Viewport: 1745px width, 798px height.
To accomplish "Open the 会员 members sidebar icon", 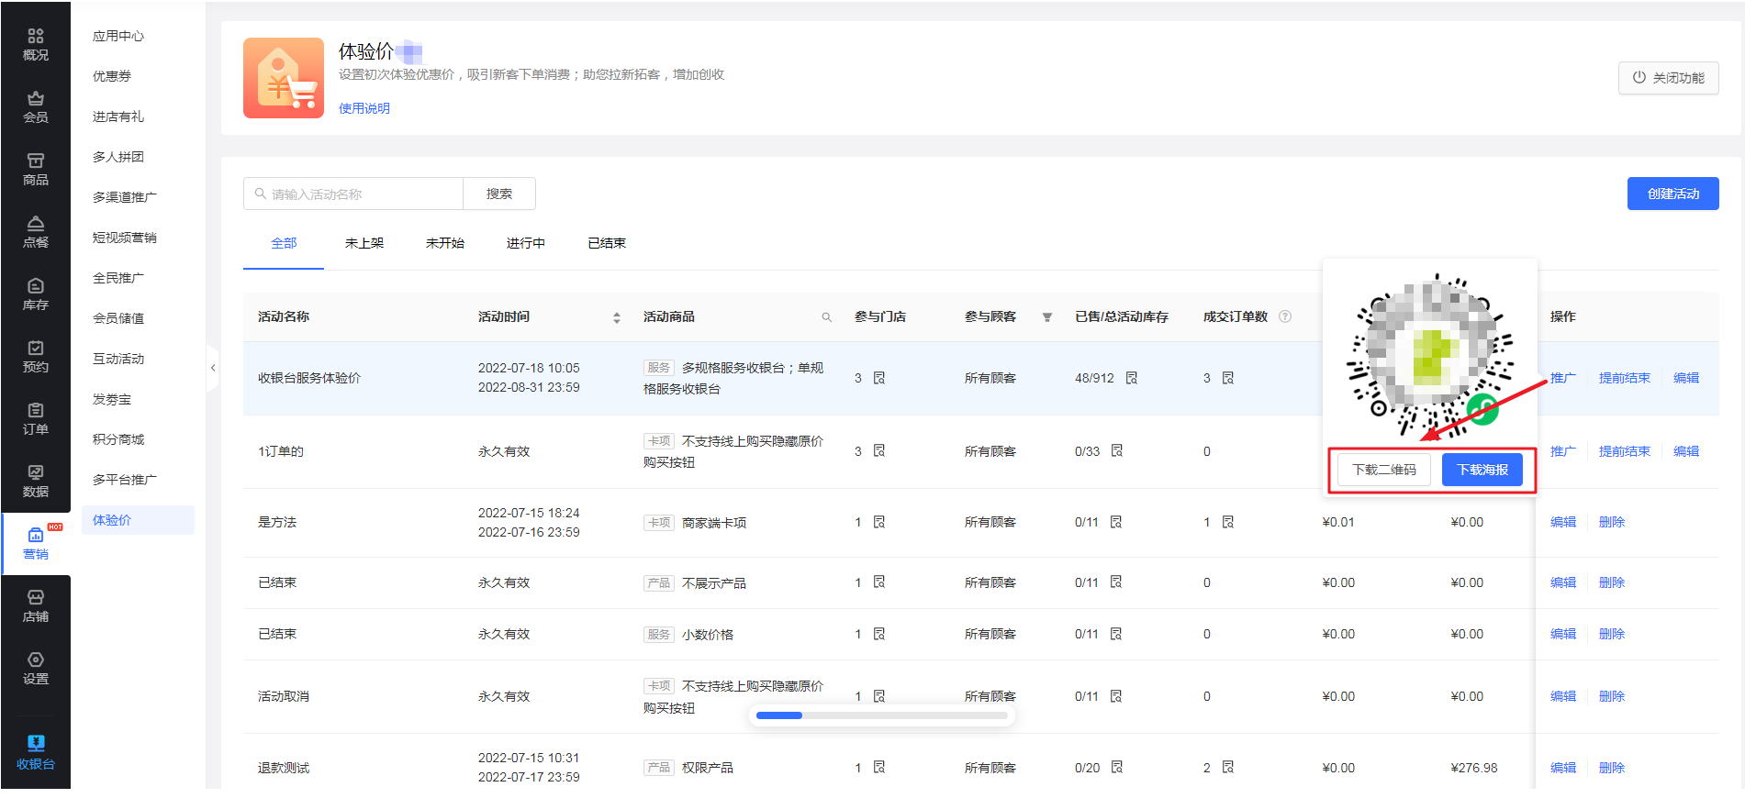I will pyautogui.click(x=36, y=106).
